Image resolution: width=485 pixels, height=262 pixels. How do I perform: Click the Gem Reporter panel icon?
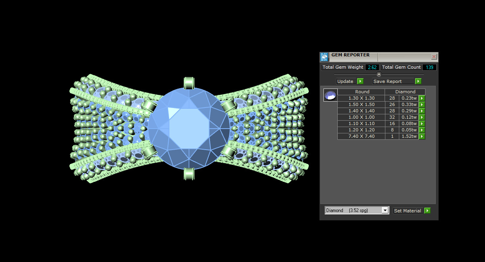tap(324, 56)
